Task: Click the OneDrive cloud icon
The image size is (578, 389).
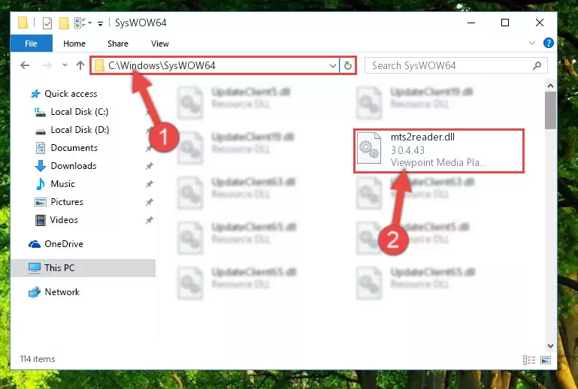Action: click(x=35, y=244)
